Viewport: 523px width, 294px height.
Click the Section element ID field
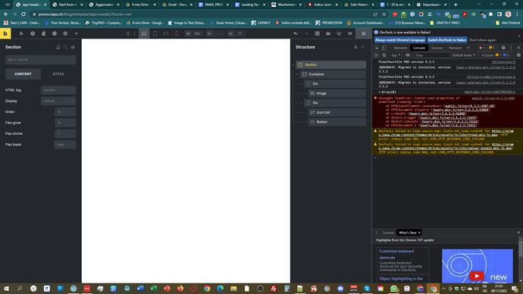[41, 60]
